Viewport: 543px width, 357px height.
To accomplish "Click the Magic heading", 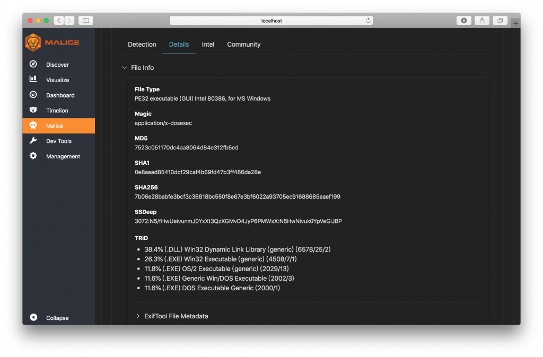I will coord(143,113).
